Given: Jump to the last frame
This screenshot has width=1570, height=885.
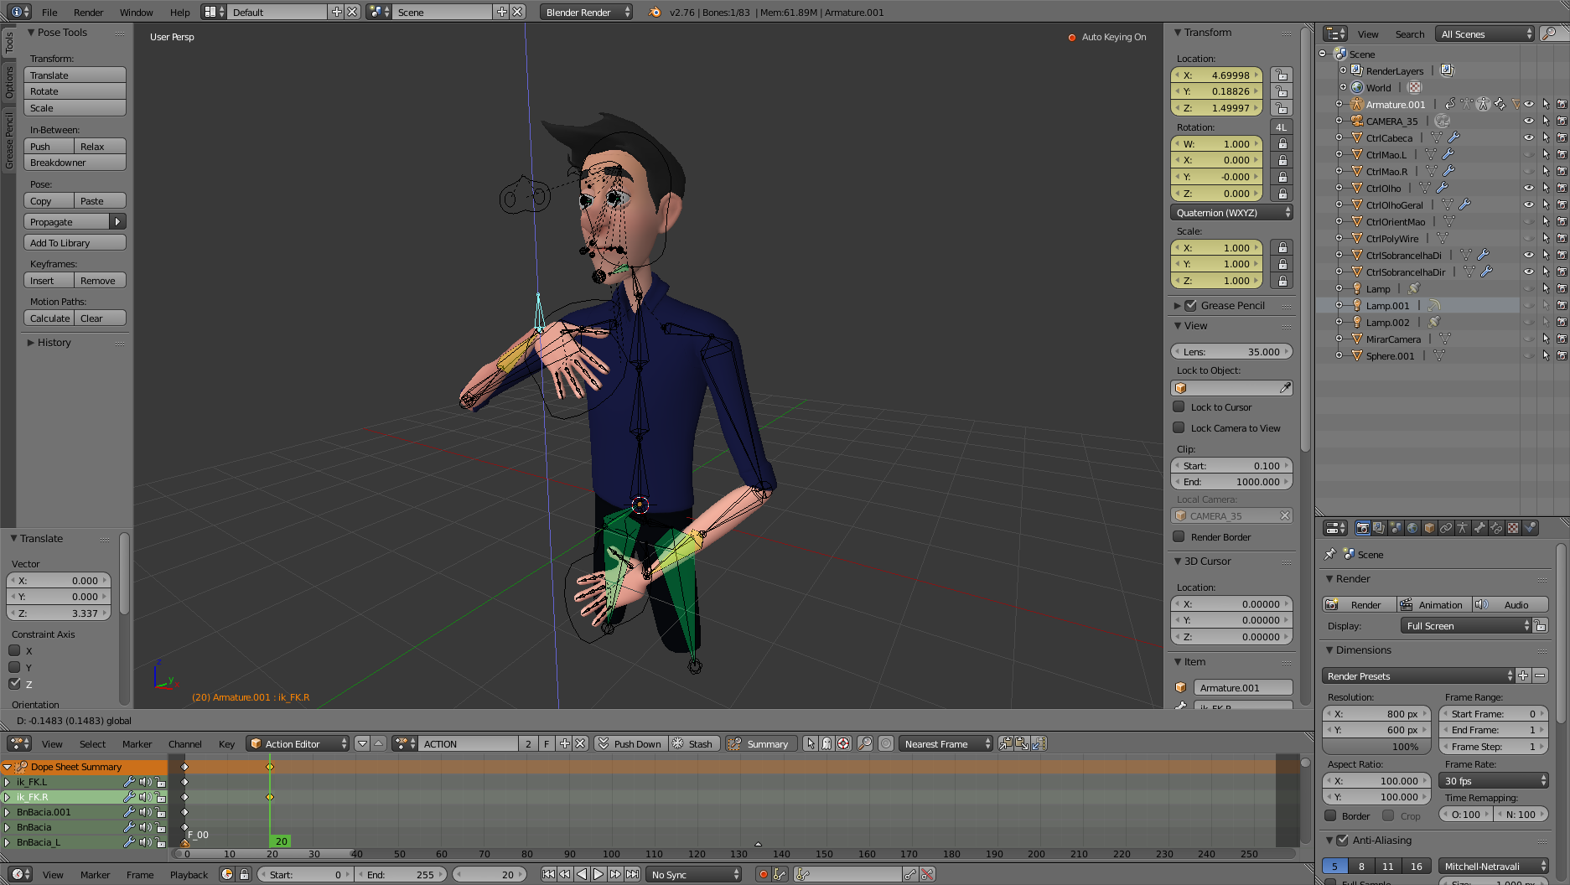Looking at the screenshot, I should click(633, 874).
